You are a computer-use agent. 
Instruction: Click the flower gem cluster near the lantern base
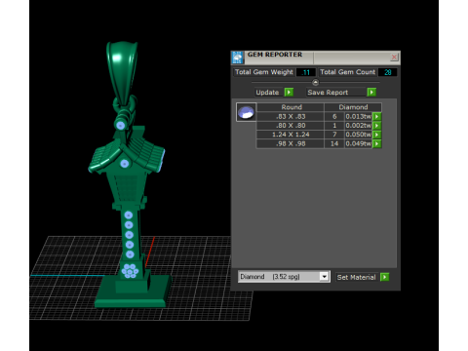tap(130, 271)
